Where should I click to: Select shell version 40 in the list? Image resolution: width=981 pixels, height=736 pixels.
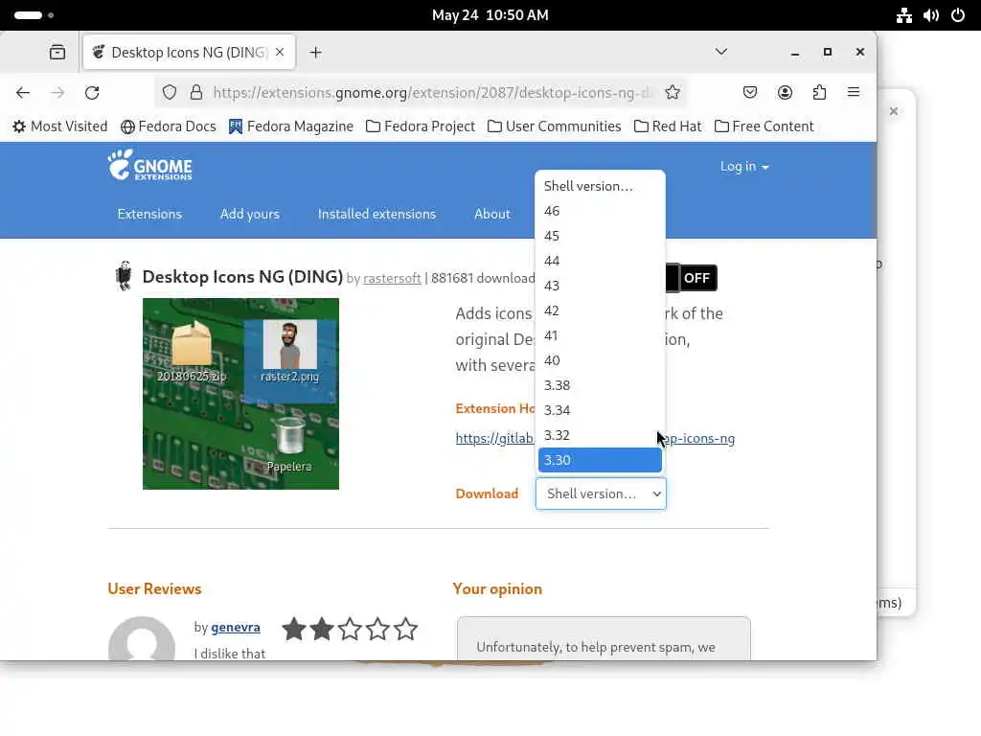coord(600,360)
